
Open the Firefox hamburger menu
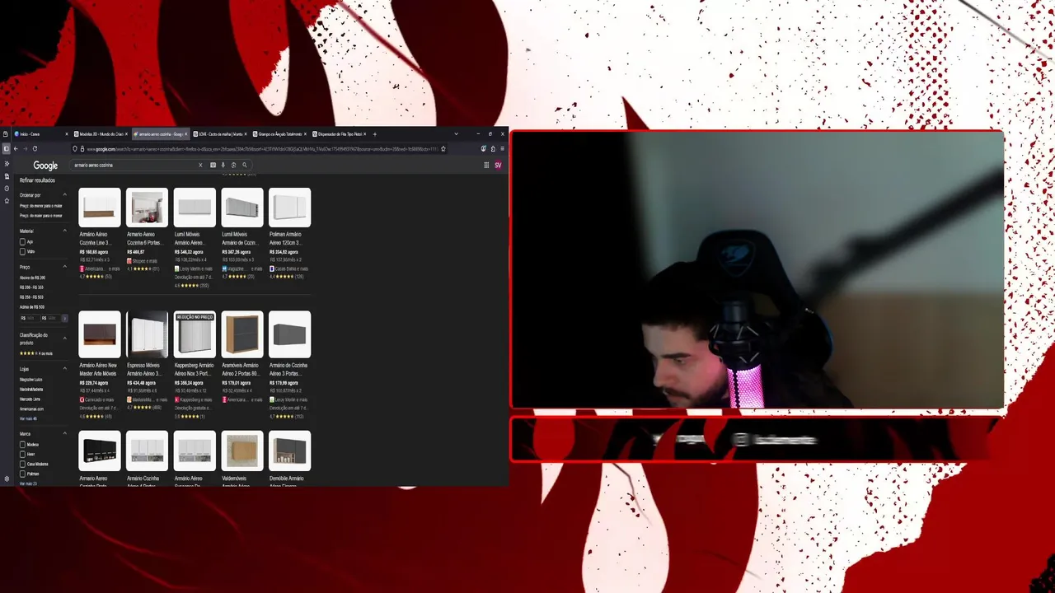point(502,149)
